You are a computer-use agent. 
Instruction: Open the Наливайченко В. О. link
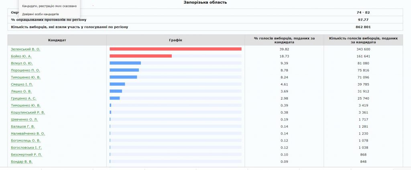tap(28, 134)
